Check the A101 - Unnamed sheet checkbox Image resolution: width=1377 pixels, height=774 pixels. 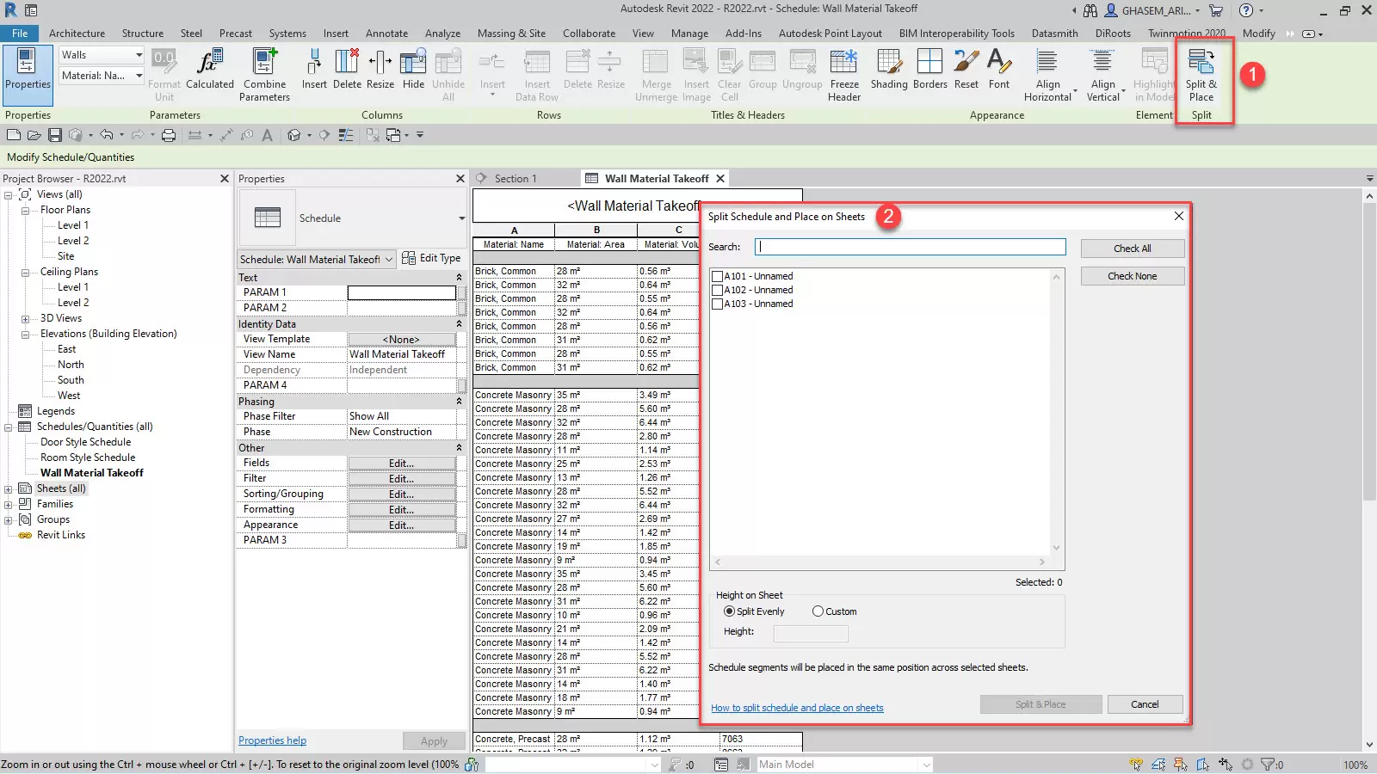click(x=717, y=276)
